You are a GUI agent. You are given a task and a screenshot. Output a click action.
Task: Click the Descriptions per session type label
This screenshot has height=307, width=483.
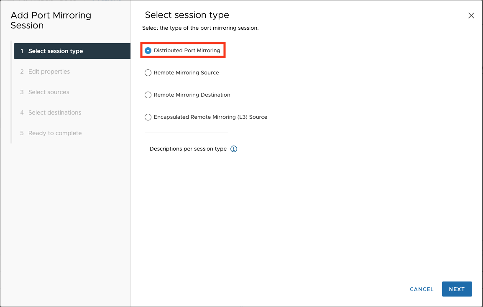188,149
